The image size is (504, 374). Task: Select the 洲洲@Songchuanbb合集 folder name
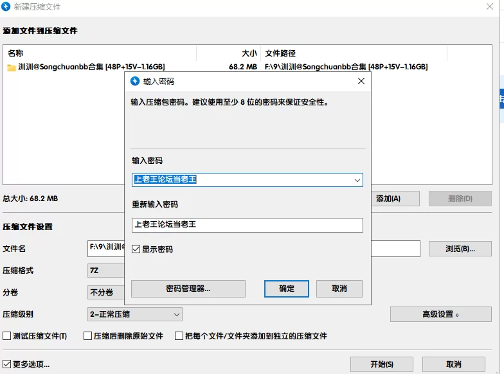coord(91,67)
